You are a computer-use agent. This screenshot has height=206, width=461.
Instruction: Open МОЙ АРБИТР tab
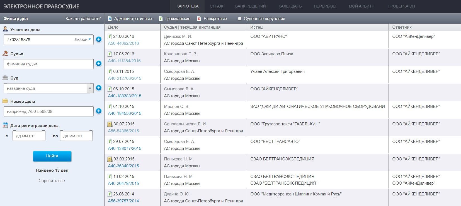pyautogui.click(x=361, y=6)
